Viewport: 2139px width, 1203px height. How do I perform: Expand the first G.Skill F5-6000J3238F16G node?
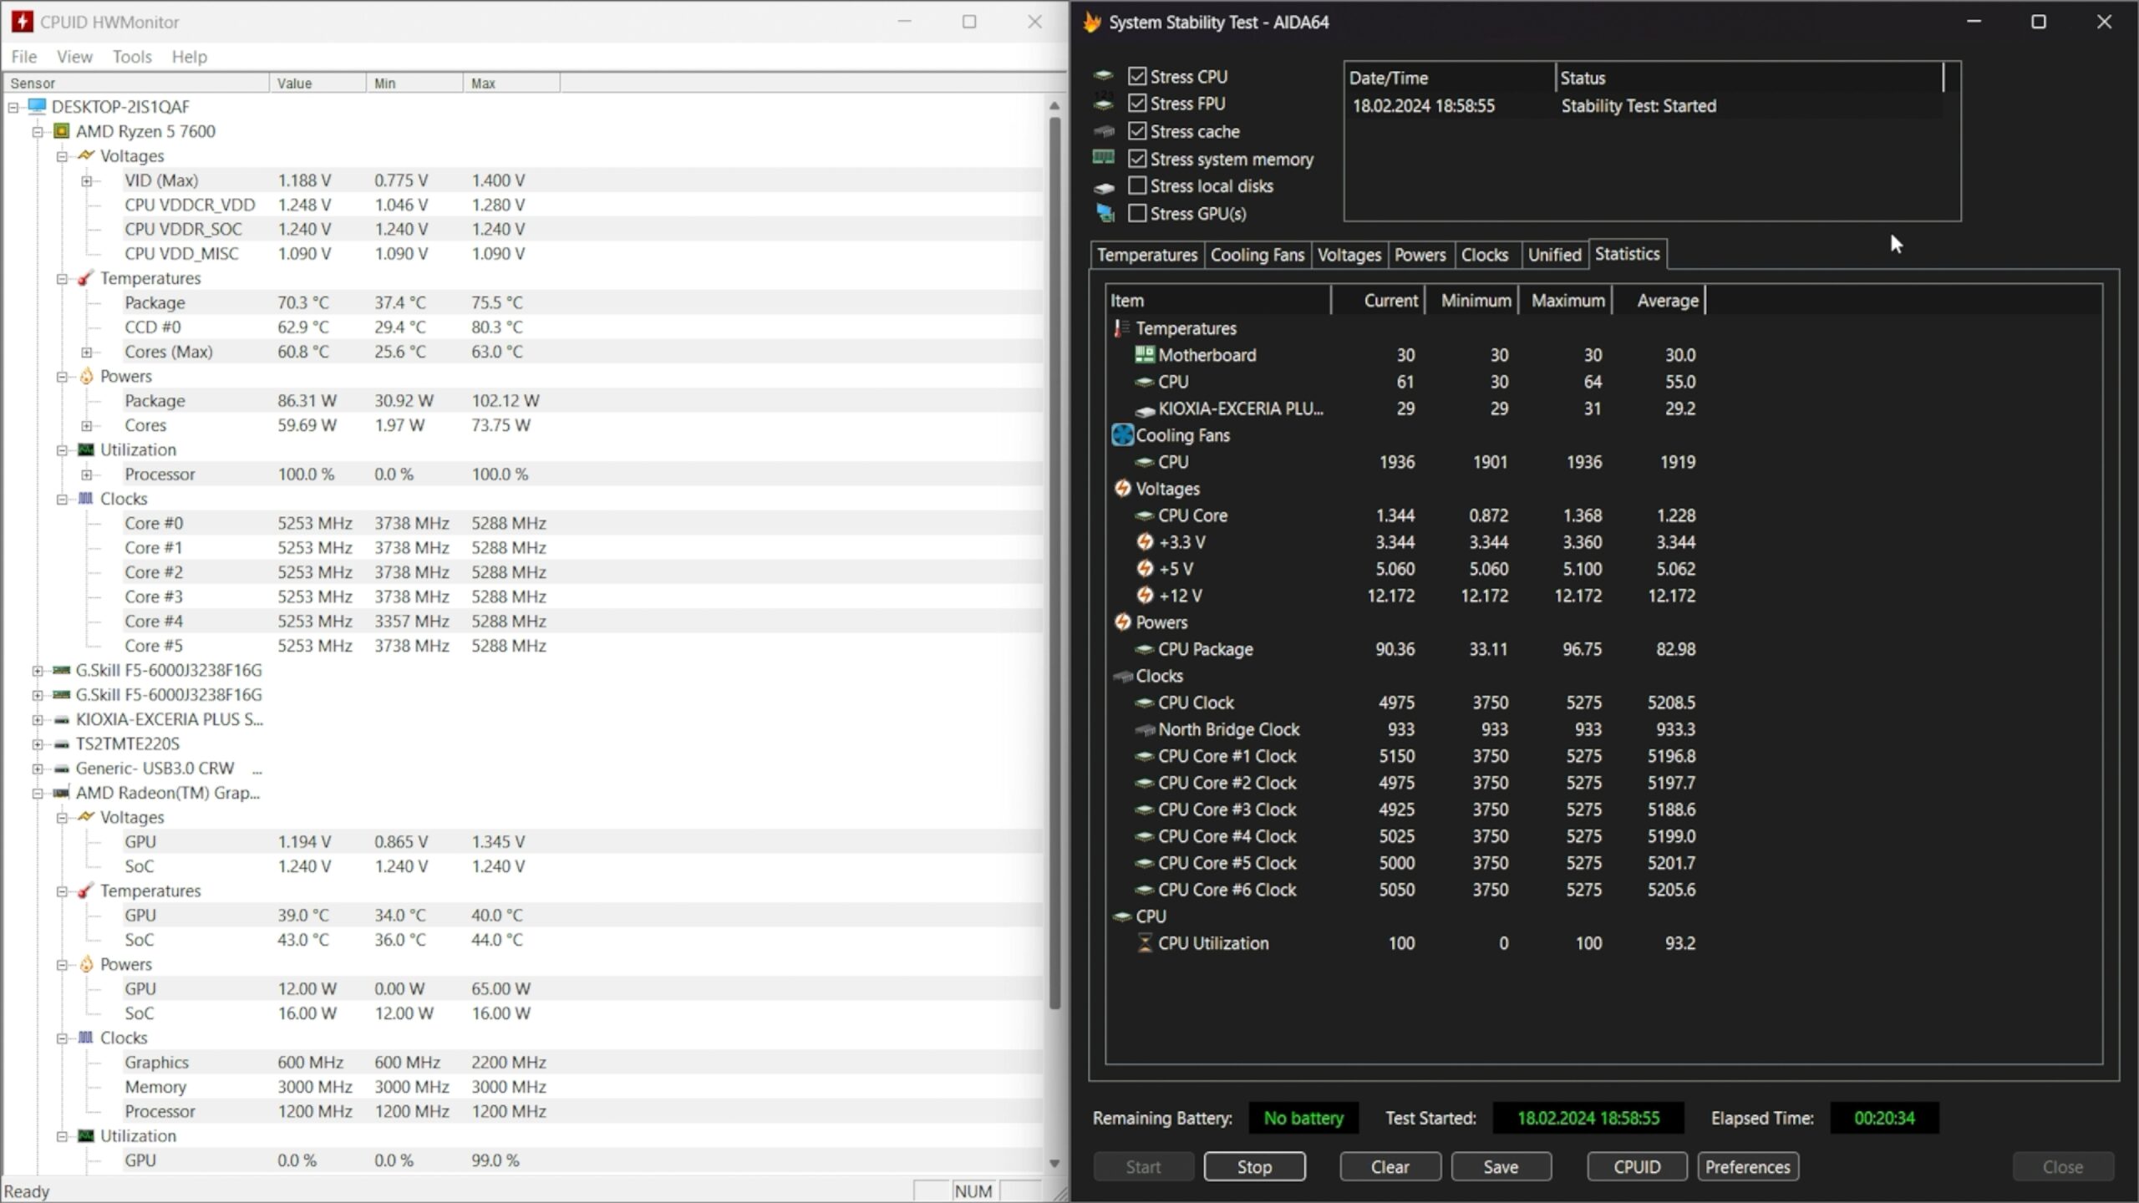pyautogui.click(x=38, y=671)
